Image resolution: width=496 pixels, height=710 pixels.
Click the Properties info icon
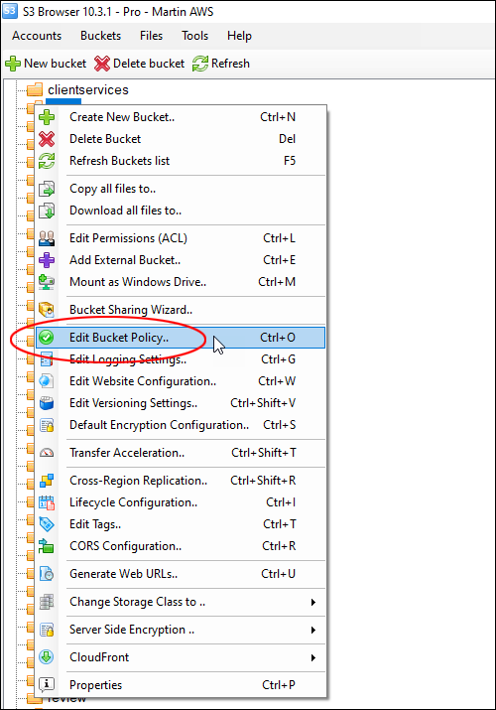click(47, 684)
